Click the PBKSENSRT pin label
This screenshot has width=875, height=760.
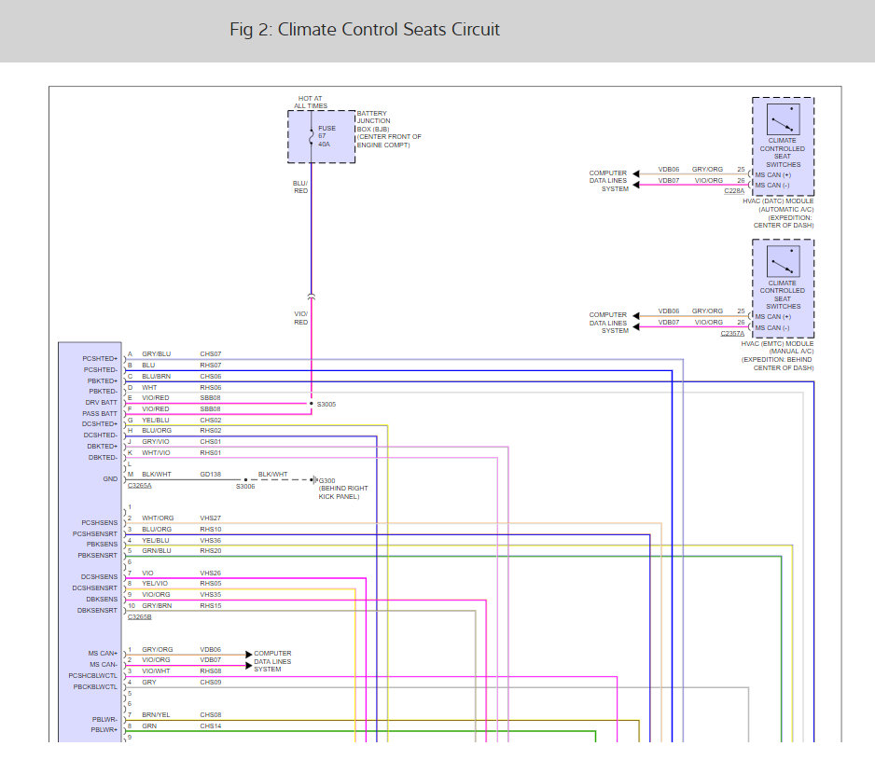click(98, 556)
